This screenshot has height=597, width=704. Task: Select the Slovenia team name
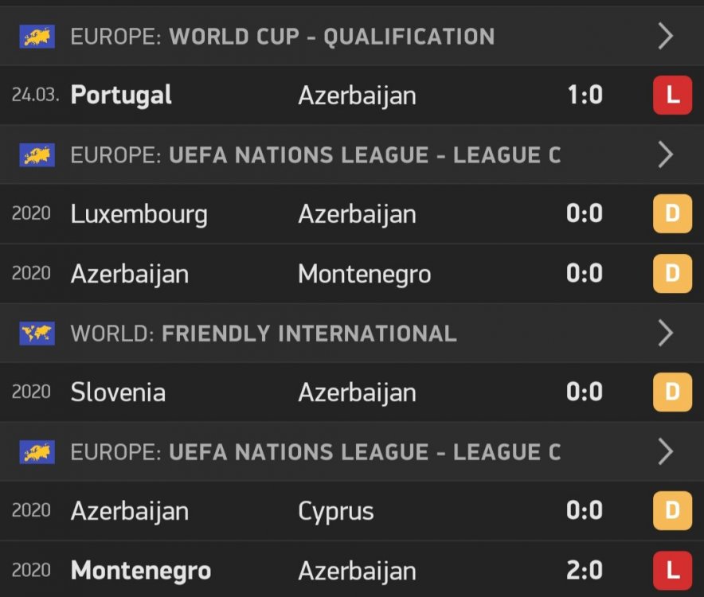click(118, 392)
